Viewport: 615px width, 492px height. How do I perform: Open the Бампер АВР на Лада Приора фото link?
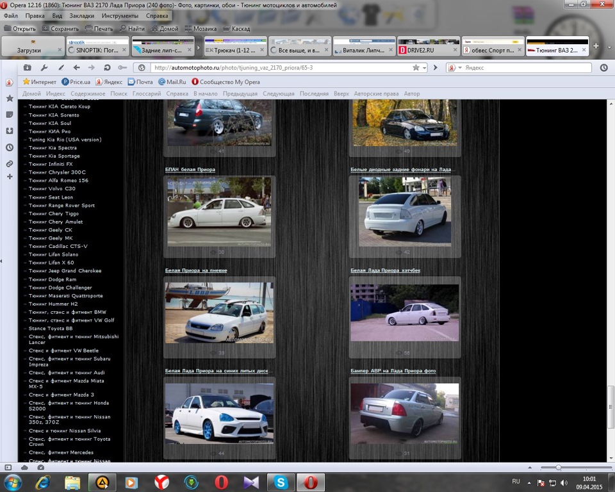pos(393,371)
